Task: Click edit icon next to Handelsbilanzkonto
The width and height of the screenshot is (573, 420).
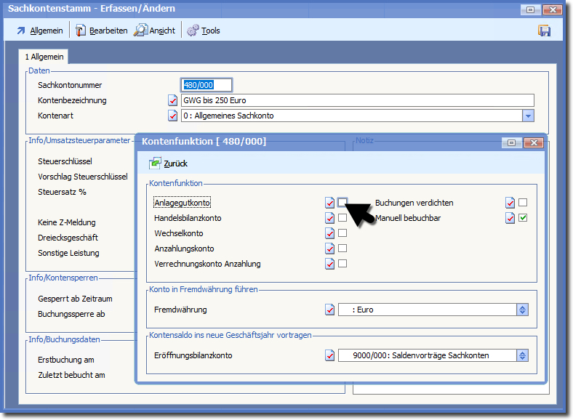Action: pos(329,218)
